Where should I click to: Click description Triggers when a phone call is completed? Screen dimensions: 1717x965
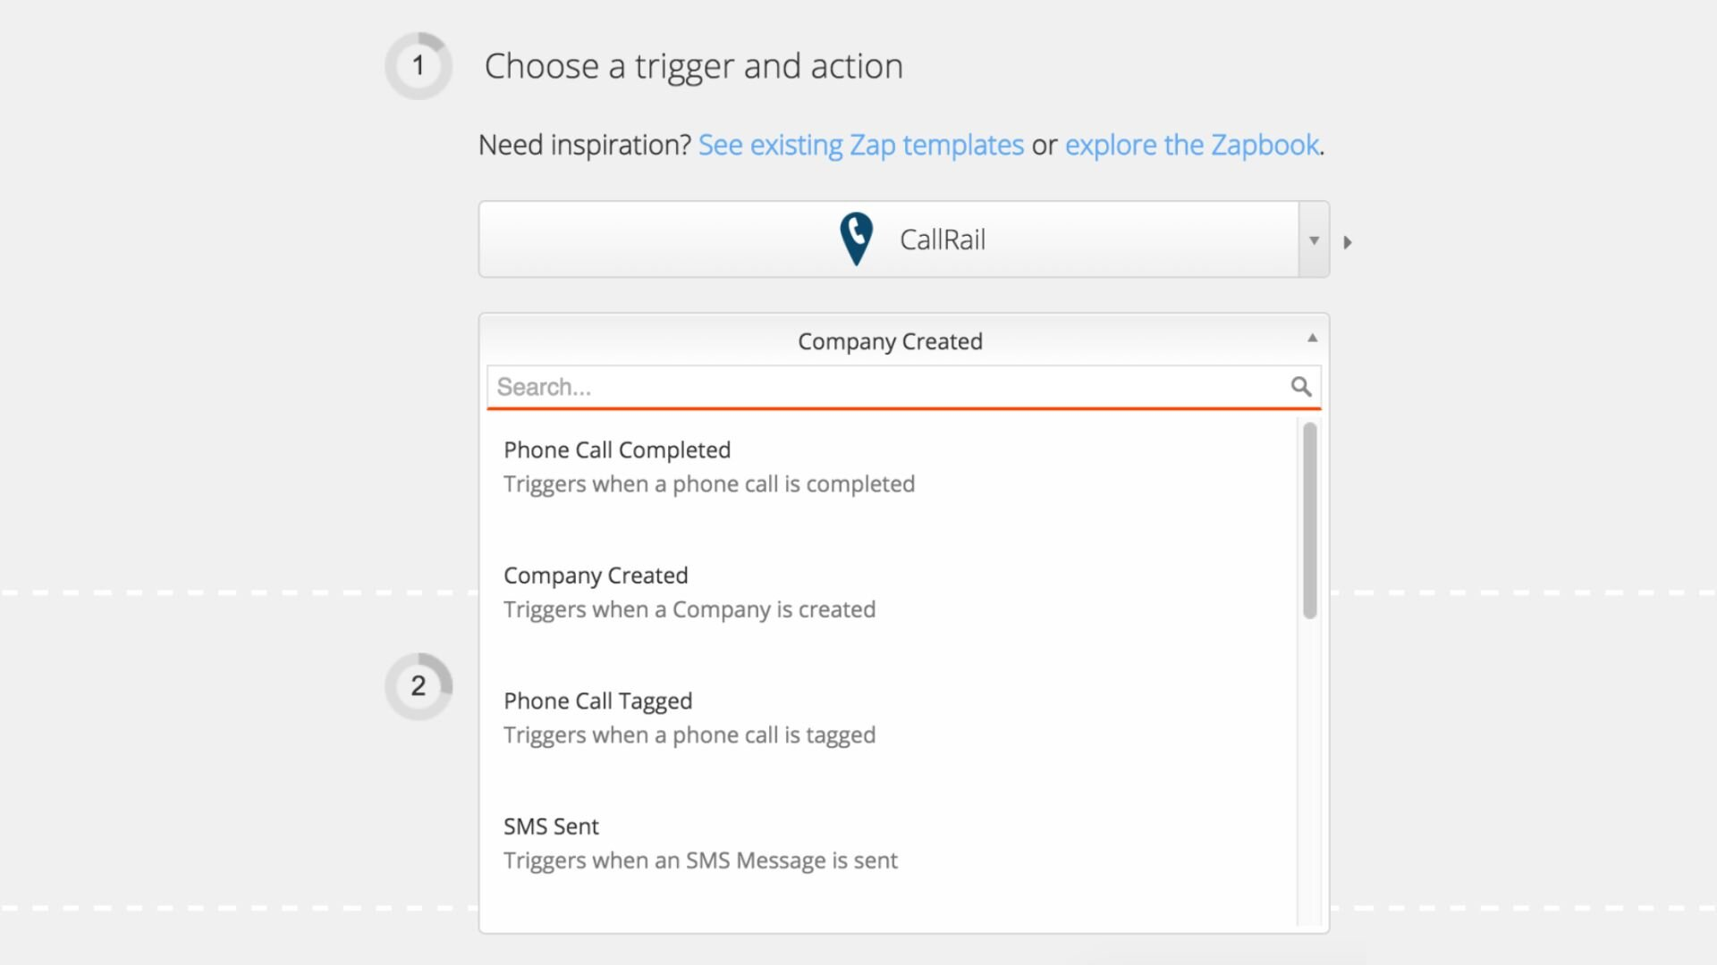tap(709, 484)
